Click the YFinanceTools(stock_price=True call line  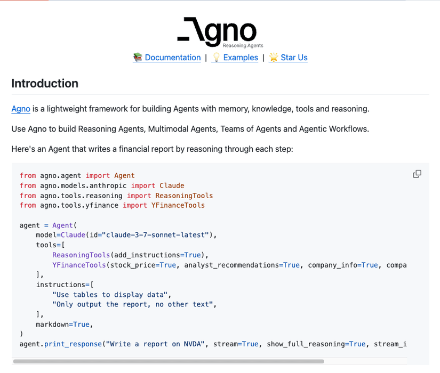tap(229, 265)
